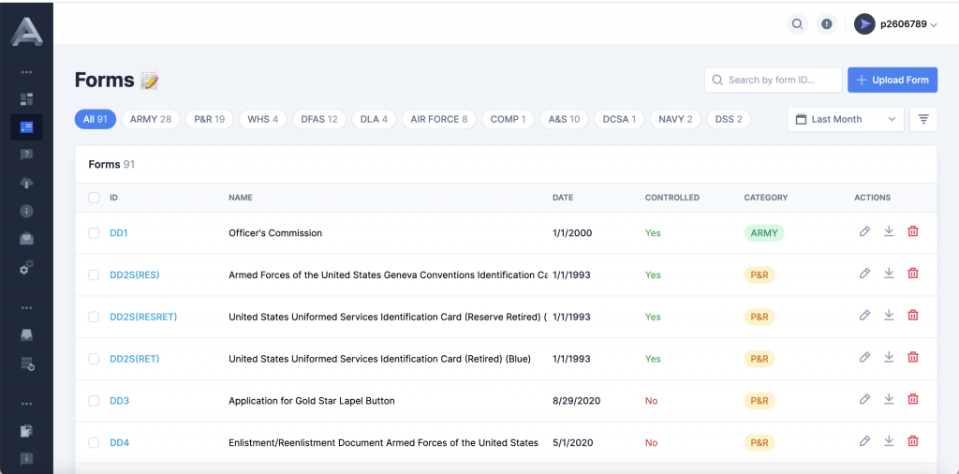Edit the DD3 form

tap(864, 399)
